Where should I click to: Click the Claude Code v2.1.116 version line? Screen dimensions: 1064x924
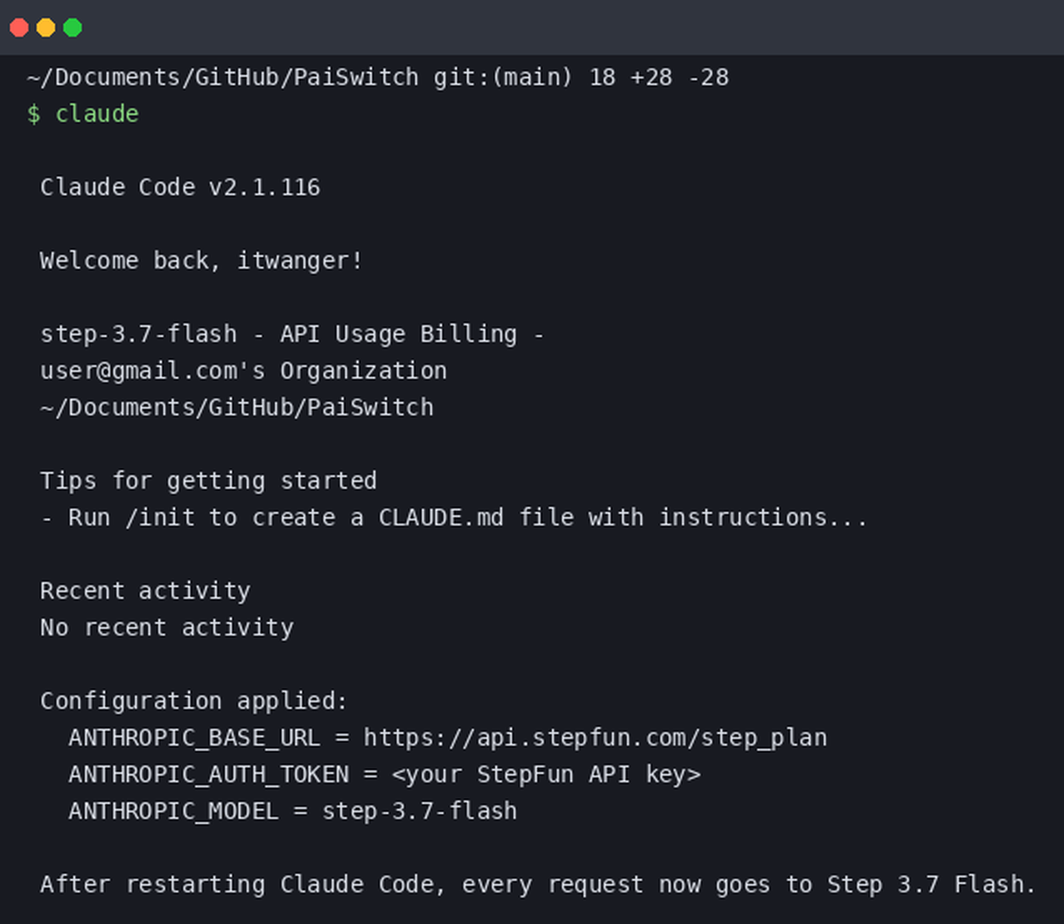(x=180, y=187)
